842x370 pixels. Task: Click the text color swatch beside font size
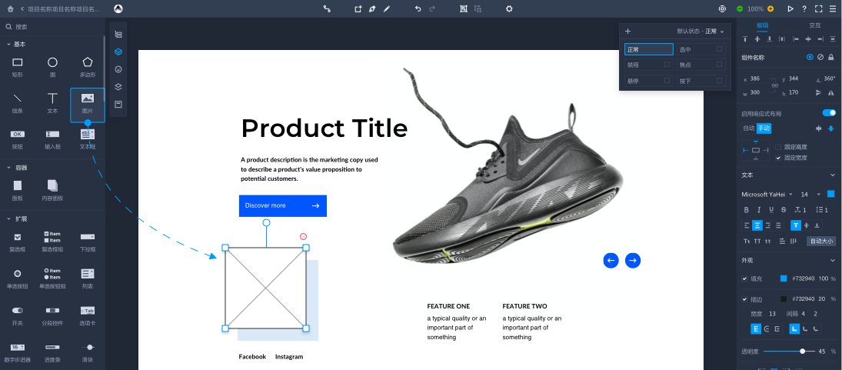point(830,194)
